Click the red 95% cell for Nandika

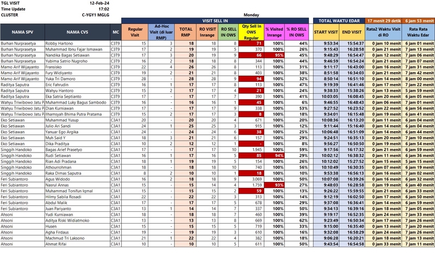coord(275,55)
